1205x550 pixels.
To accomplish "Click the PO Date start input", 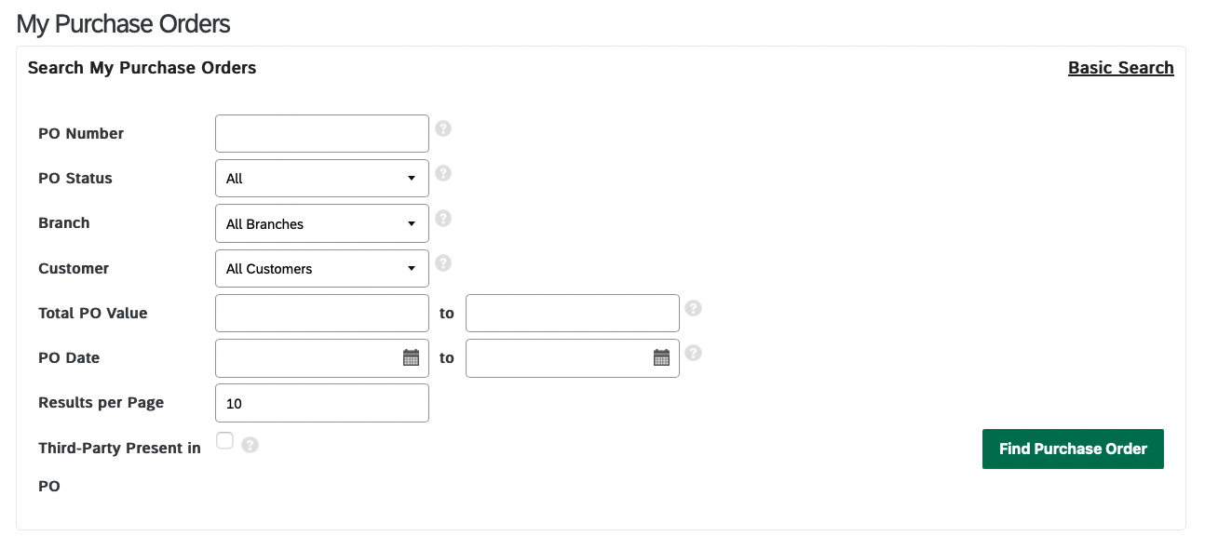I will pos(308,358).
